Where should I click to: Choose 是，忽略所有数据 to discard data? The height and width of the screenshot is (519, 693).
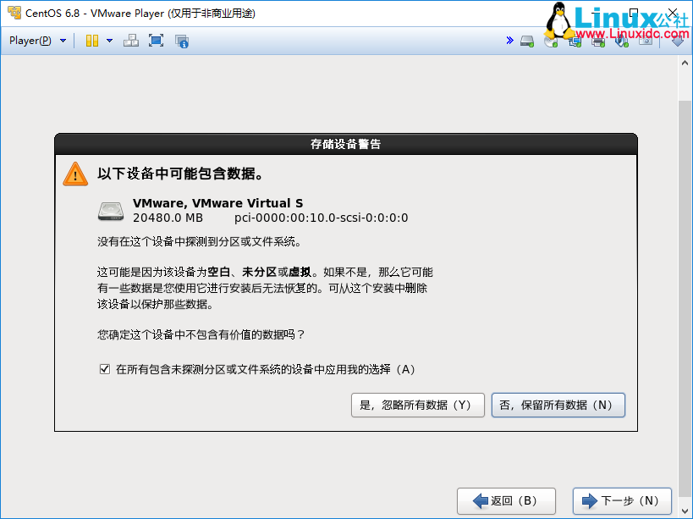point(417,405)
